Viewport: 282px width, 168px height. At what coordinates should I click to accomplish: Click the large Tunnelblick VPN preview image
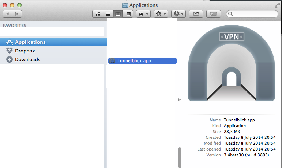tap(232, 63)
